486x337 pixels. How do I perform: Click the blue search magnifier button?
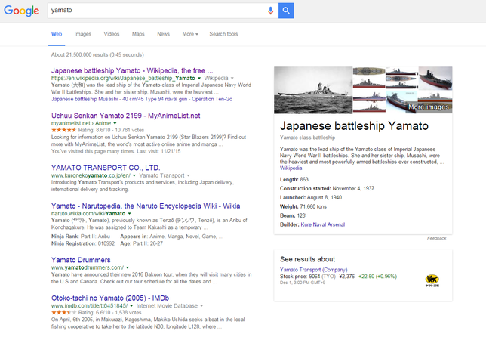286,11
